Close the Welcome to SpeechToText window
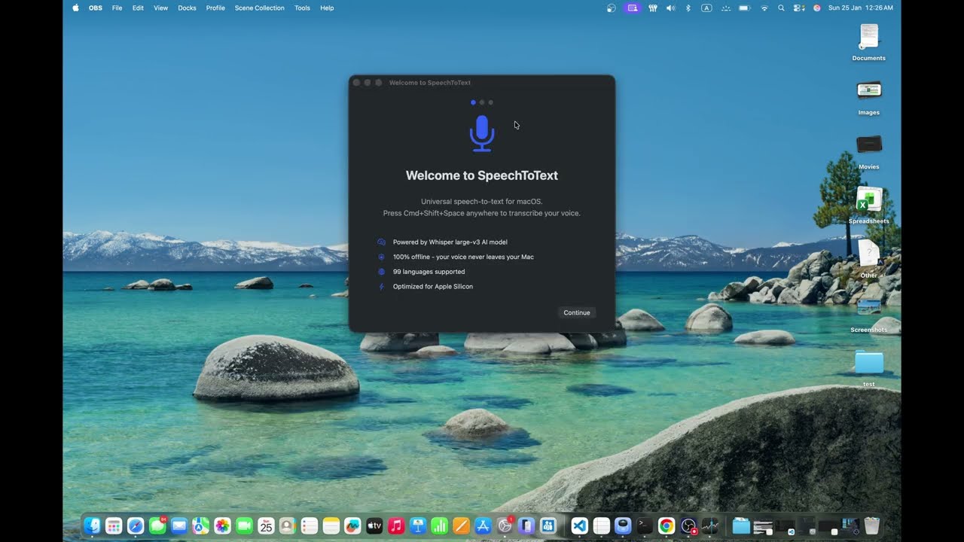This screenshot has height=542, width=964. point(357,83)
